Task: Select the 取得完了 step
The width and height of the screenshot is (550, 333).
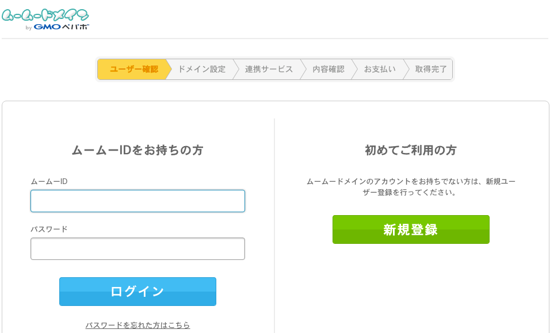Action: pos(431,70)
